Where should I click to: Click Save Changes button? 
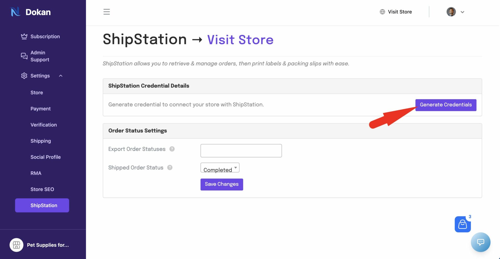point(222,184)
